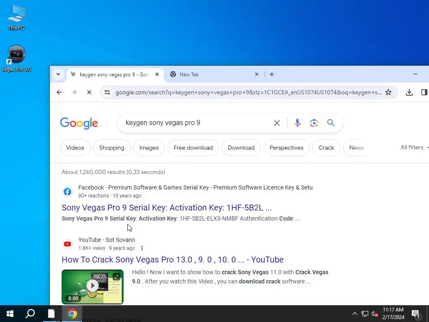Select the Download filter chip
Screen dimensions: 429x322
click(241, 148)
